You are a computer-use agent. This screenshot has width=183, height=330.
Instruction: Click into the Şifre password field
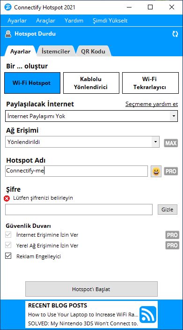pyautogui.click(x=79, y=210)
